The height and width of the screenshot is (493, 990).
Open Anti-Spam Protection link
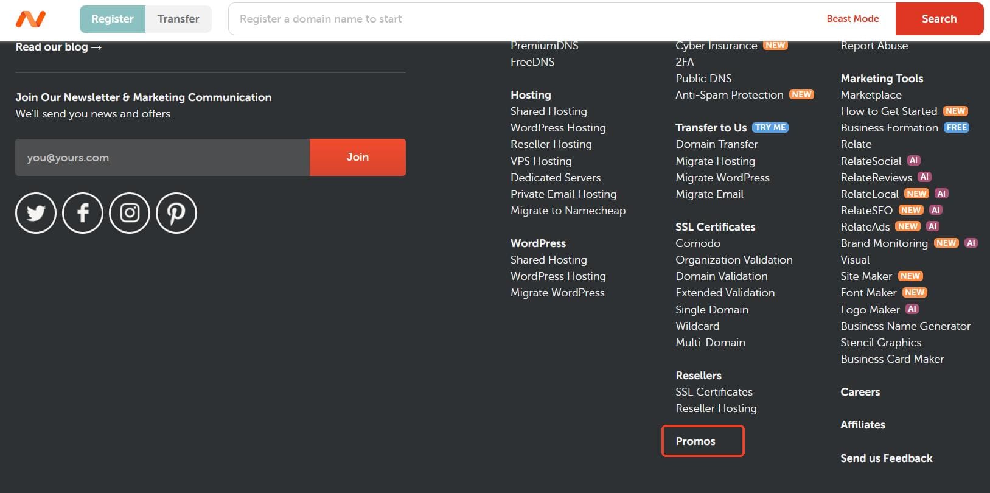click(730, 95)
